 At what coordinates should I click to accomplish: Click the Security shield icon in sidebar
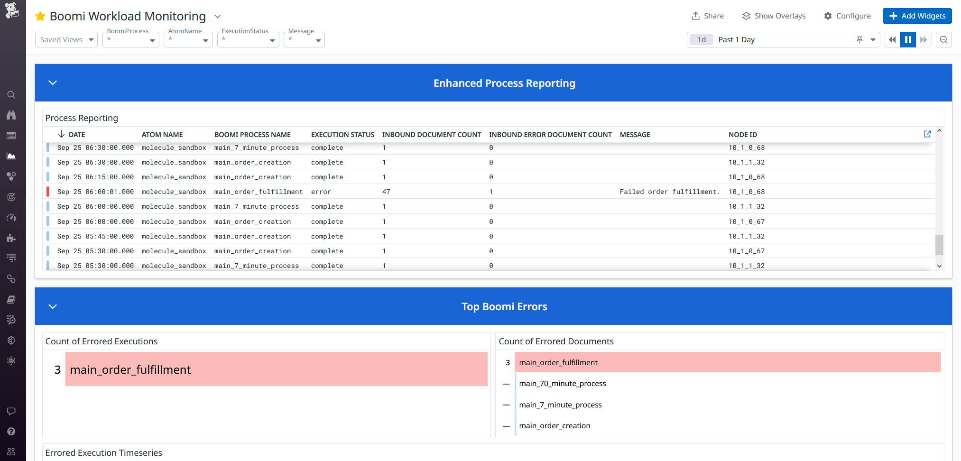[x=11, y=340]
